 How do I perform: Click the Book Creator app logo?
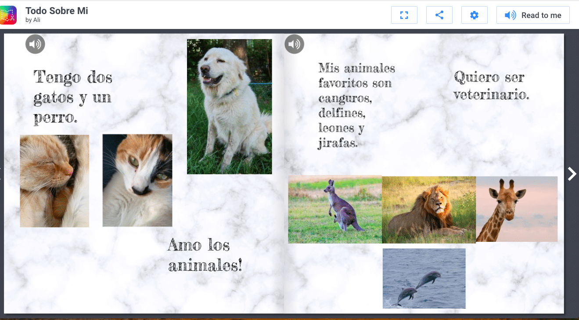[8, 15]
